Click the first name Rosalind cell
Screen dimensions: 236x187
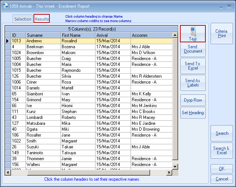click(78, 41)
